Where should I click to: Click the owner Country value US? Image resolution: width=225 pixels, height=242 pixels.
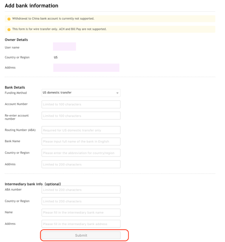pos(56,57)
